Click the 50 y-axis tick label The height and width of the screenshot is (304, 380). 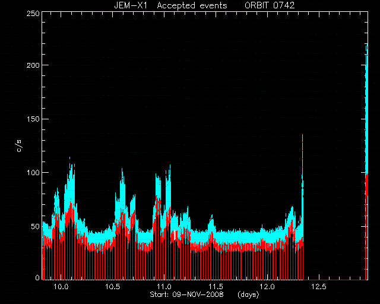pos(35,226)
